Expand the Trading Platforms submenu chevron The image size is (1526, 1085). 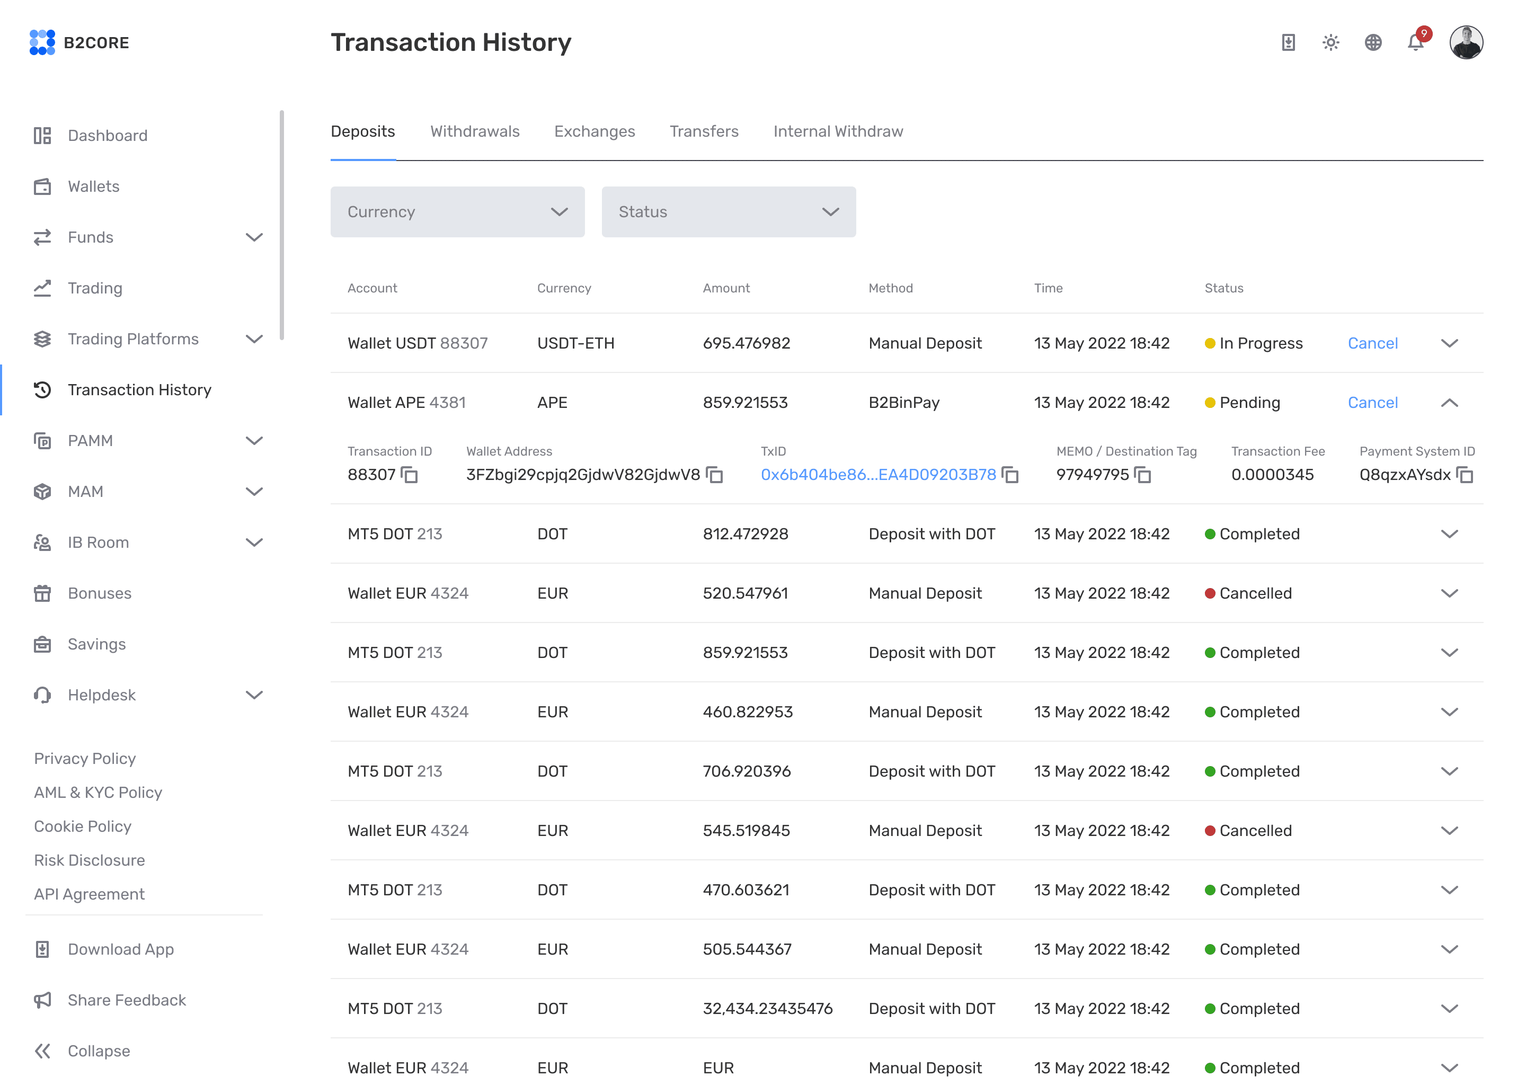pos(254,339)
